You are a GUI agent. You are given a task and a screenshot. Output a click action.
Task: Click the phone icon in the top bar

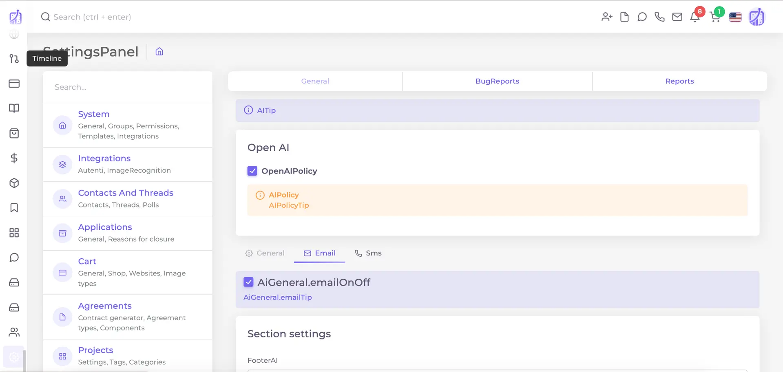[659, 17]
